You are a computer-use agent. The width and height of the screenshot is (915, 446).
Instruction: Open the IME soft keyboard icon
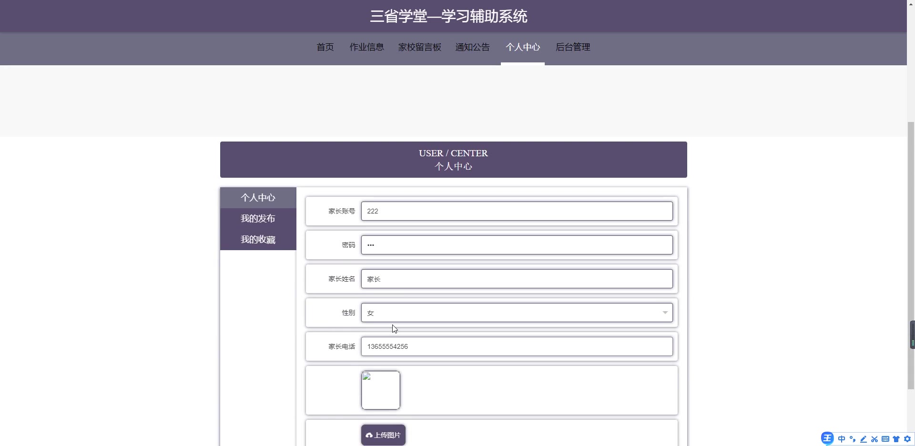(885, 439)
